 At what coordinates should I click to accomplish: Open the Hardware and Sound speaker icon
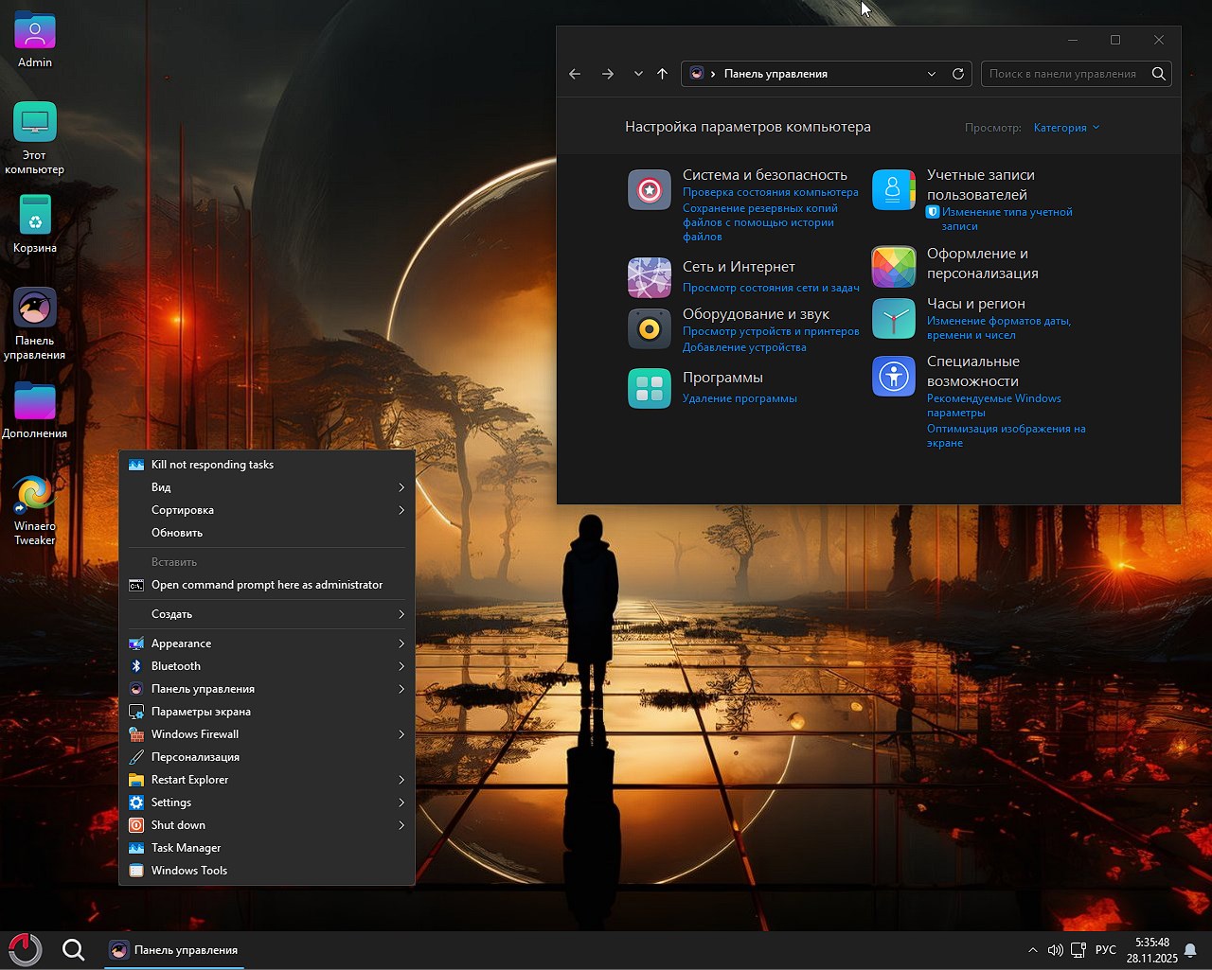click(650, 329)
